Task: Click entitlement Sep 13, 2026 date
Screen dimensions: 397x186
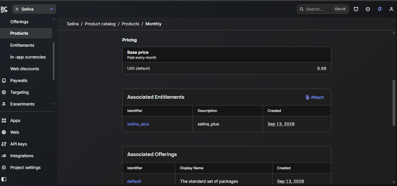Action: click(x=281, y=124)
